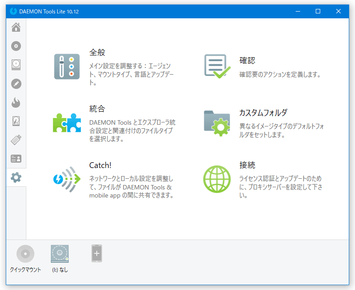The image size is (355, 290).
Task: Maximize the DAEMON Tools Lite window
Action: coord(318,11)
